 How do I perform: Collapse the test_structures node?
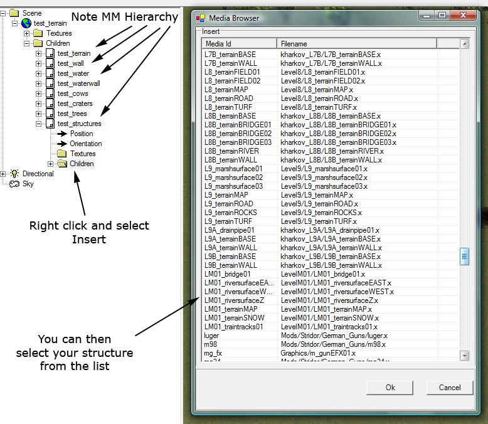point(39,124)
